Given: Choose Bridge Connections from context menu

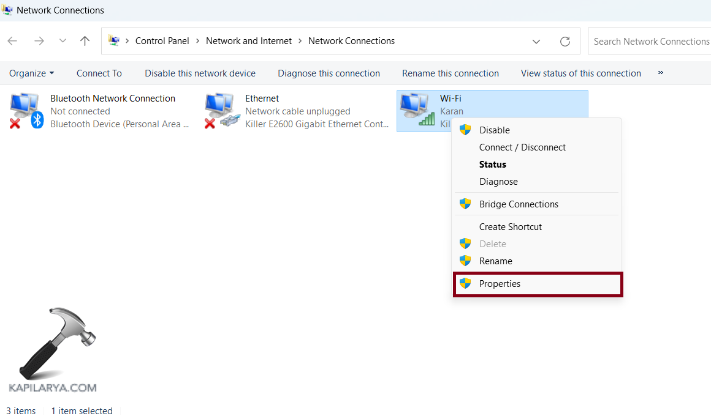Looking at the screenshot, I should click(519, 204).
